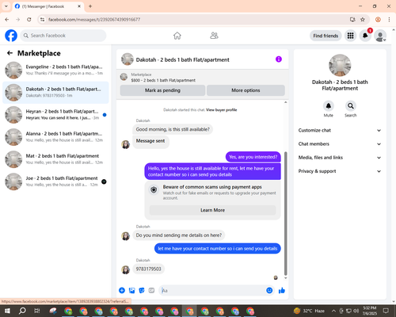
Task: Open the Heyran unread conversation
Action: click(x=55, y=115)
